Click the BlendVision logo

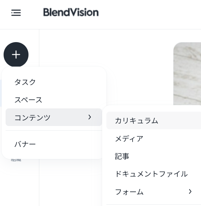tap(71, 12)
